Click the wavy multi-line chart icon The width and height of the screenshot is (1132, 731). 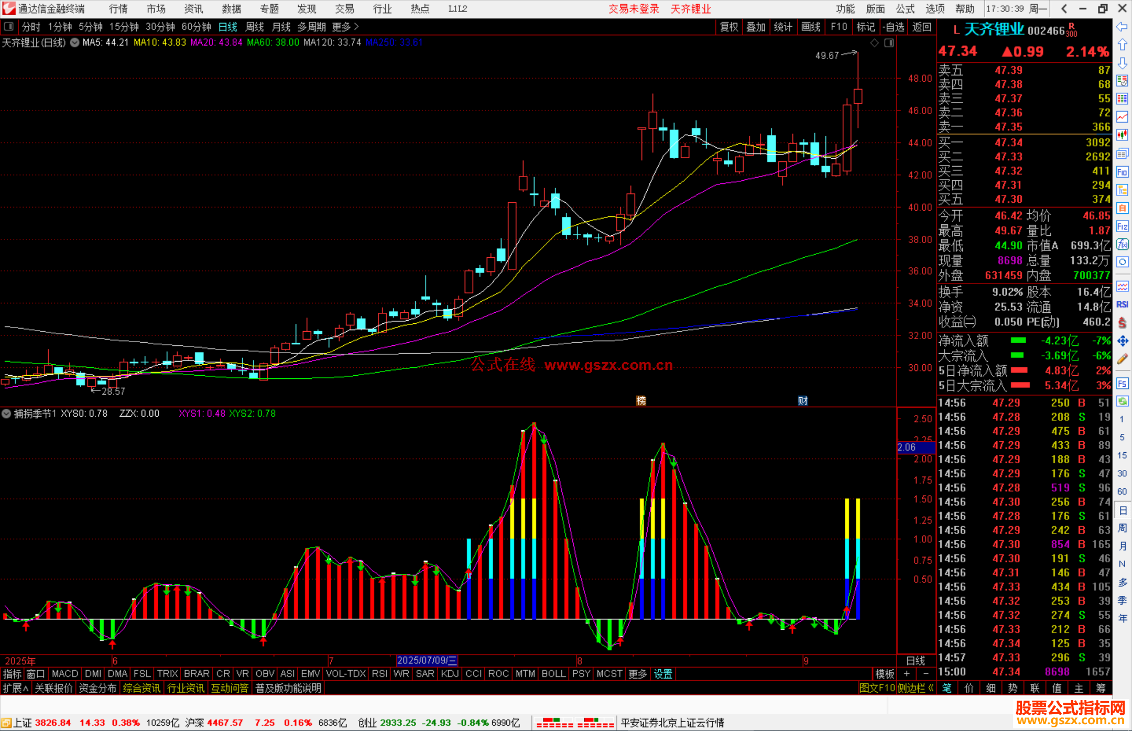coord(1122,286)
